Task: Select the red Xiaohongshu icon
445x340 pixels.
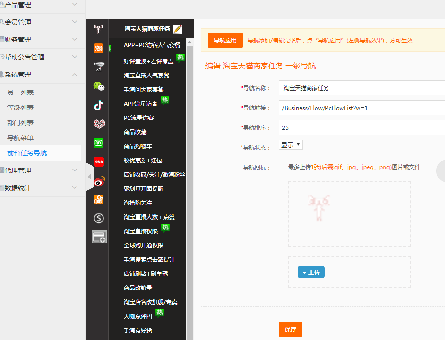Action: (x=98, y=161)
